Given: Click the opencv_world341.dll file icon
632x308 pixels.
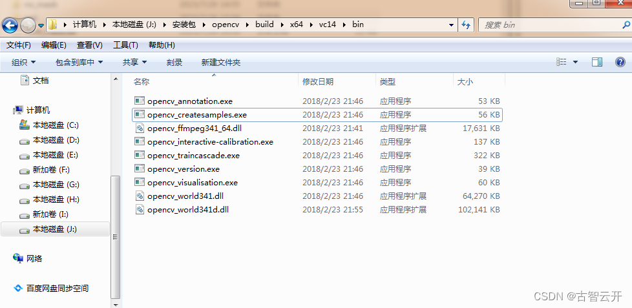Looking at the screenshot, I should coord(140,196).
